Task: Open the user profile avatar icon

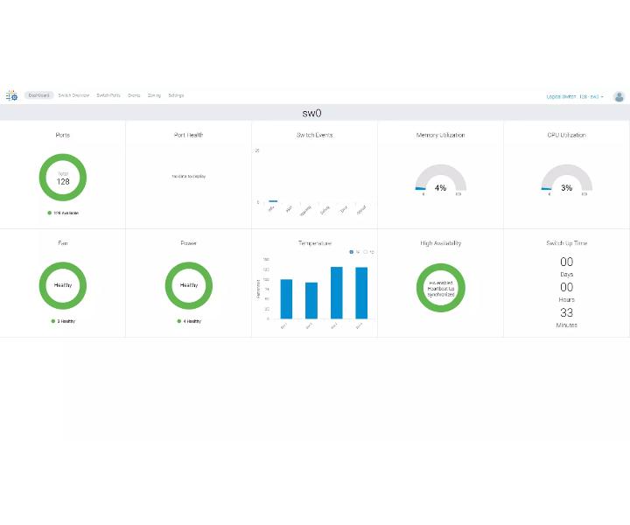Action: 619,96
